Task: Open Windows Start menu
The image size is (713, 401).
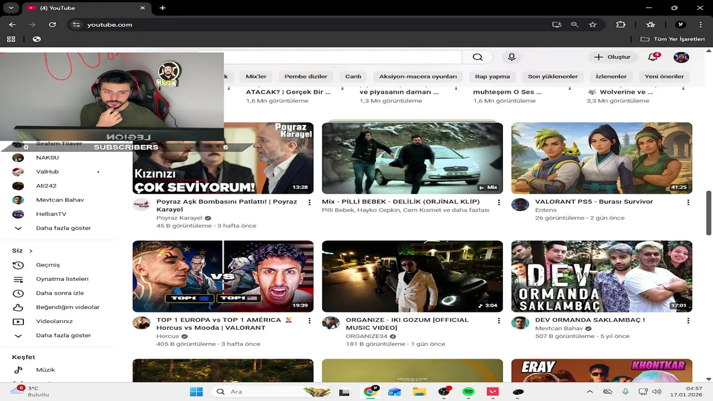Action: 196,392
